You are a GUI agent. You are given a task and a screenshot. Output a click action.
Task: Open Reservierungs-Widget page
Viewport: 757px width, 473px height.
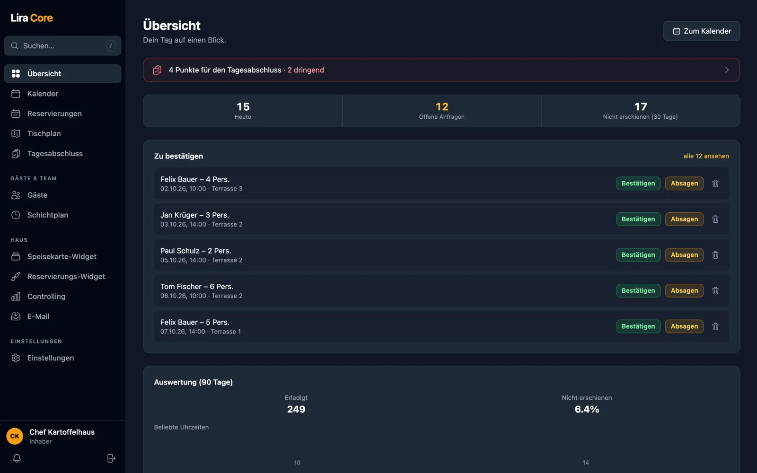point(63,276)
